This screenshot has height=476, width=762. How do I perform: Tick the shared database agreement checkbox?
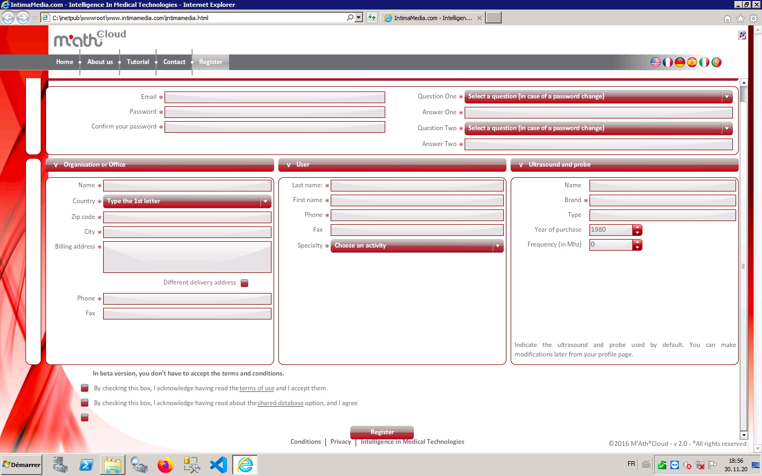click(85, 403)
